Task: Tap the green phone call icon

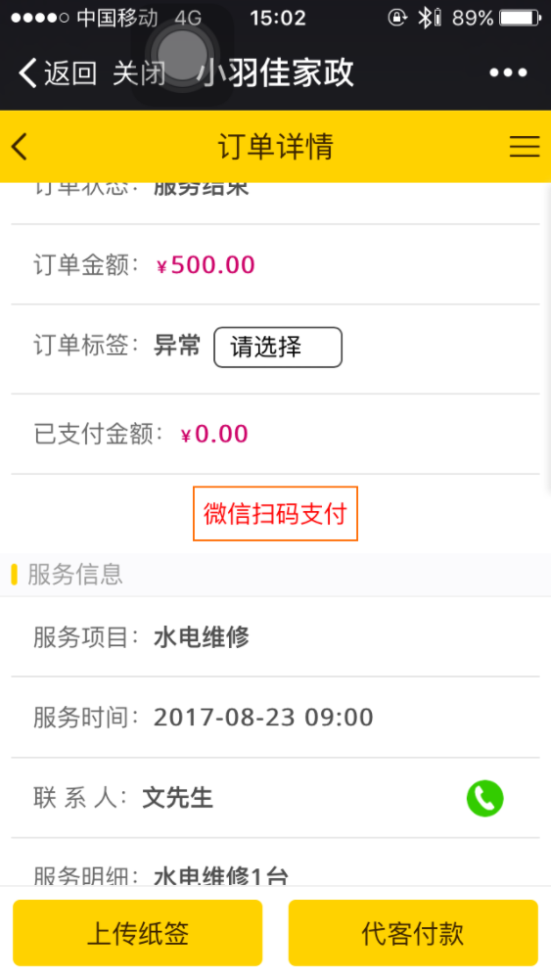Action: pos(484,798)
